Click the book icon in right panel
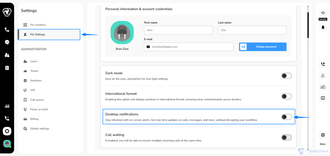This screenshot has height=156, width=330. click(323, 98)
